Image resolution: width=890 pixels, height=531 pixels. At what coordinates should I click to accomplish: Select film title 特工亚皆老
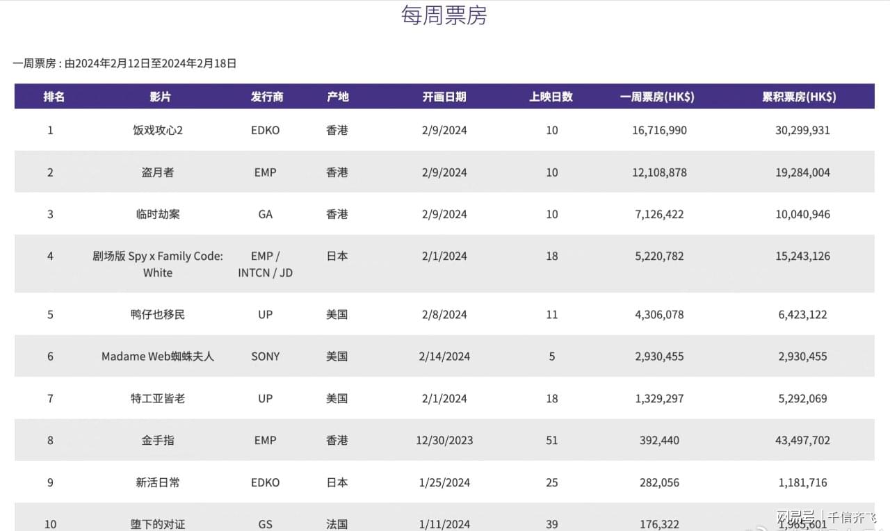(x=158, y=398)
